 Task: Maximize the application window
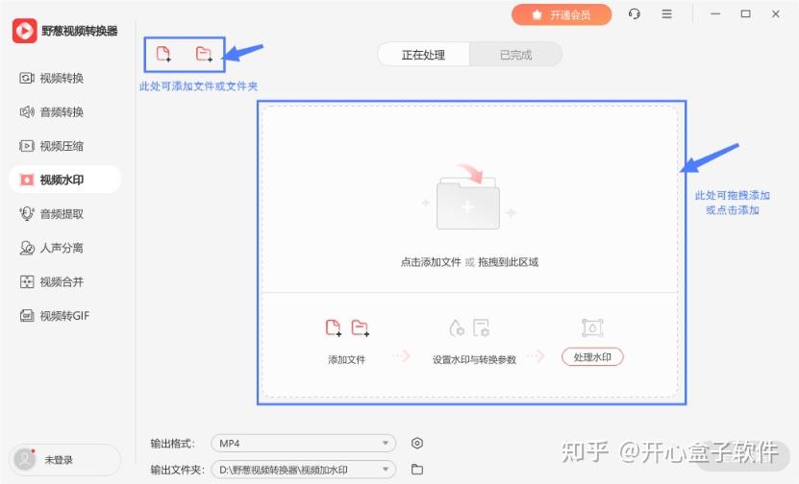(745, 14)
